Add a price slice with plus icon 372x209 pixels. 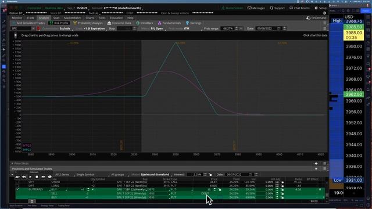click(316, 163)
